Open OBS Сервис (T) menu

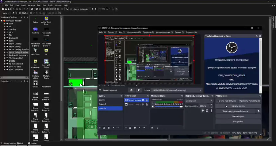[x=179, y=33]
